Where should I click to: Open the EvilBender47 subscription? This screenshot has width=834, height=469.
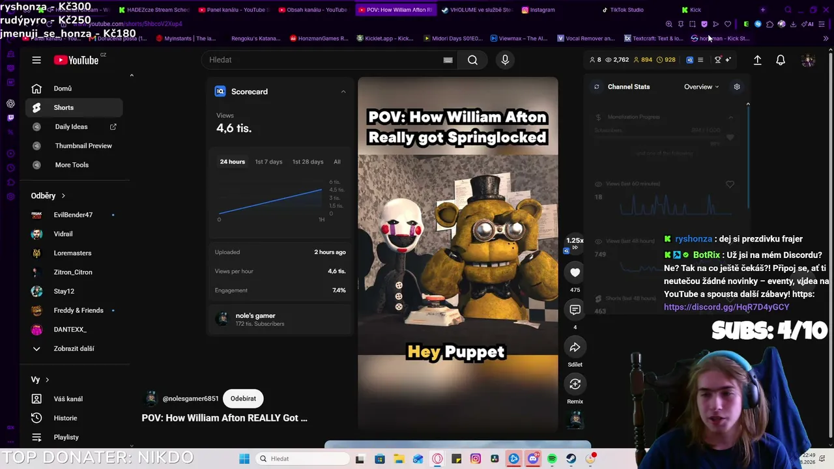(x=74, y=215)
